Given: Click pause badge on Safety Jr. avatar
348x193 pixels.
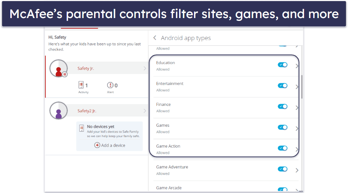Looking at the screenshot, I should (x=65, y=74).
